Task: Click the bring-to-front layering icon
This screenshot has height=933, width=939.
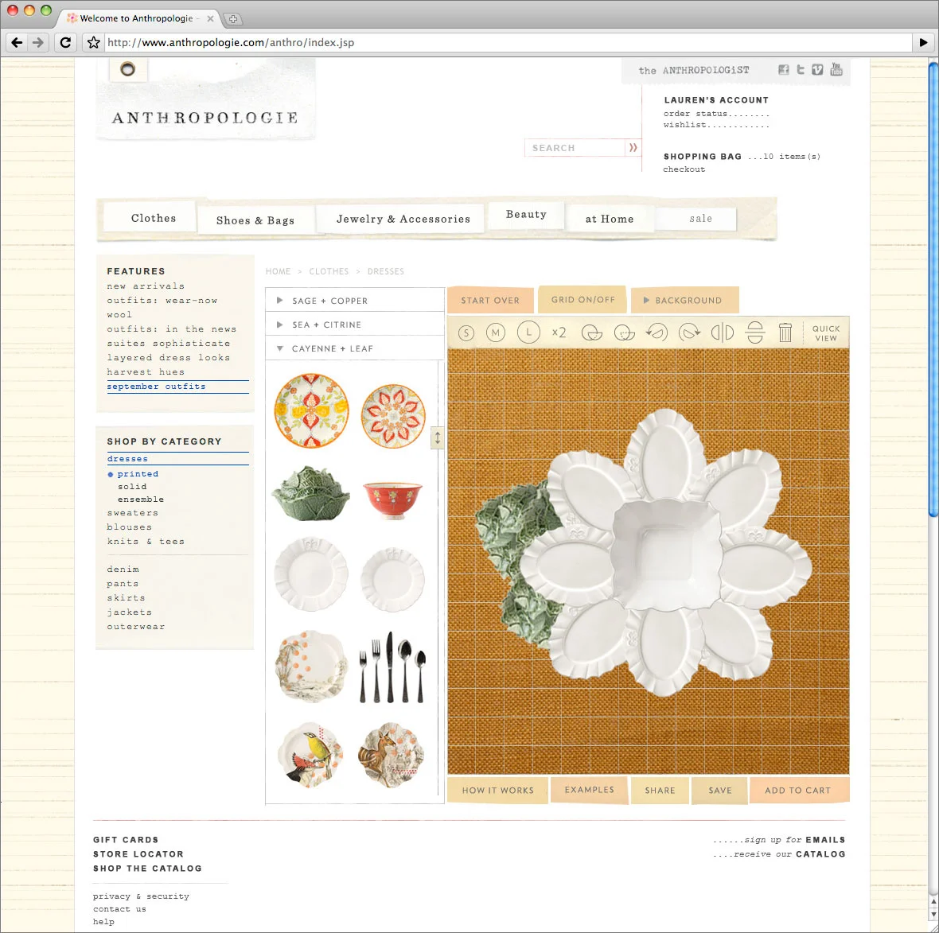Action: click(592, 332)
